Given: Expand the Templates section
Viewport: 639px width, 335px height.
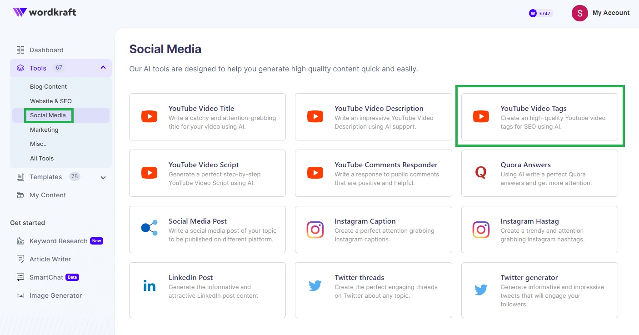Looking at the screenshot, I should click(103, 177).
